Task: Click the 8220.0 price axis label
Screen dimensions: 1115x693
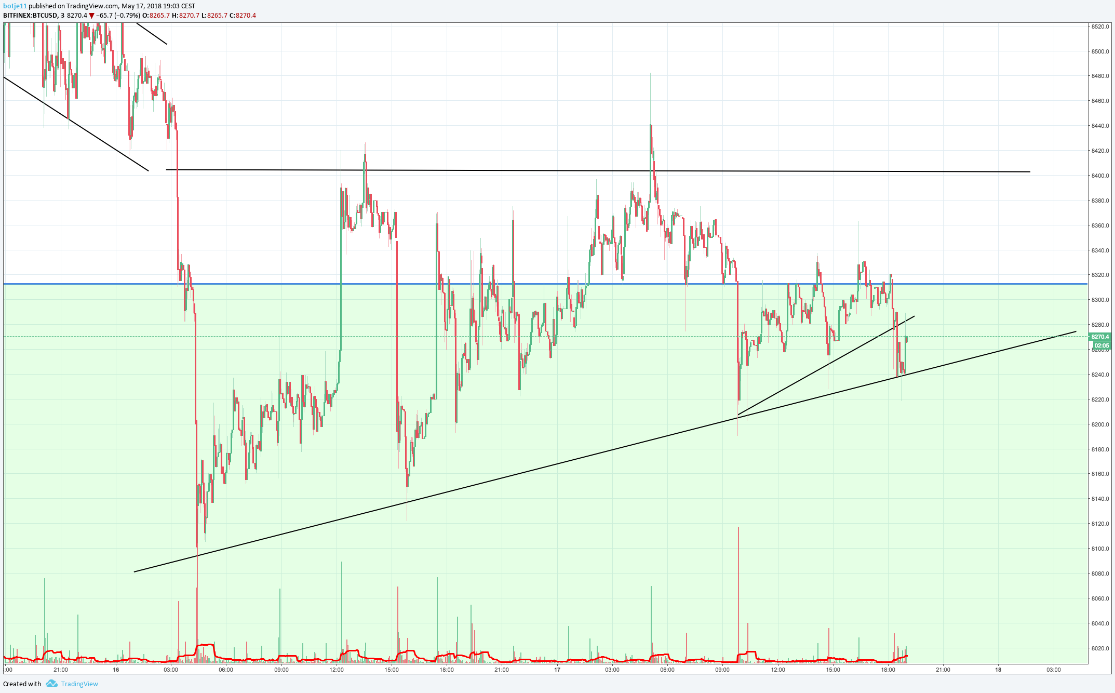Action: pyautogui.click(x=1100, y=399)
